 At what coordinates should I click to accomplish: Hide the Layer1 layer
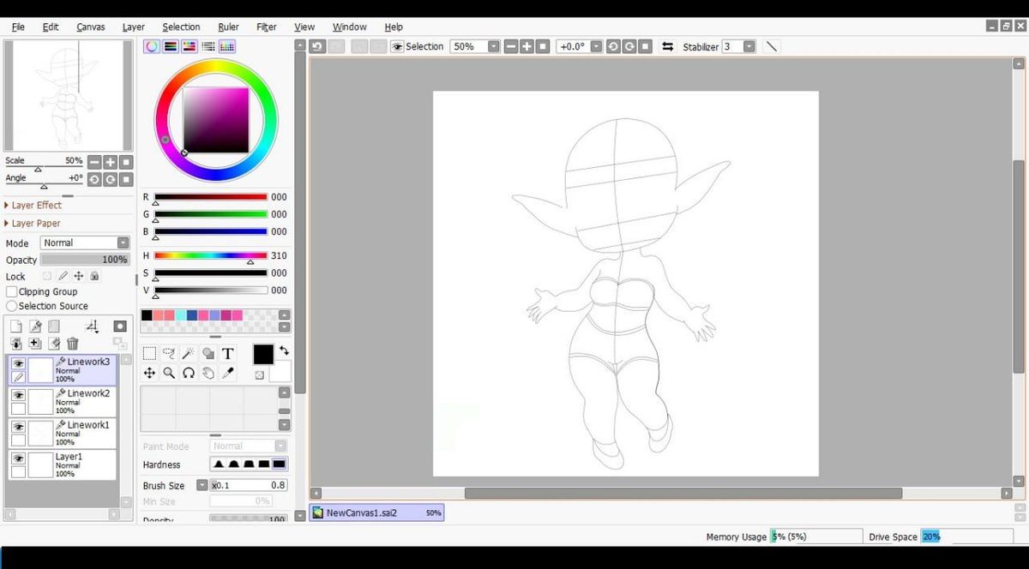[x=18, y=458]
